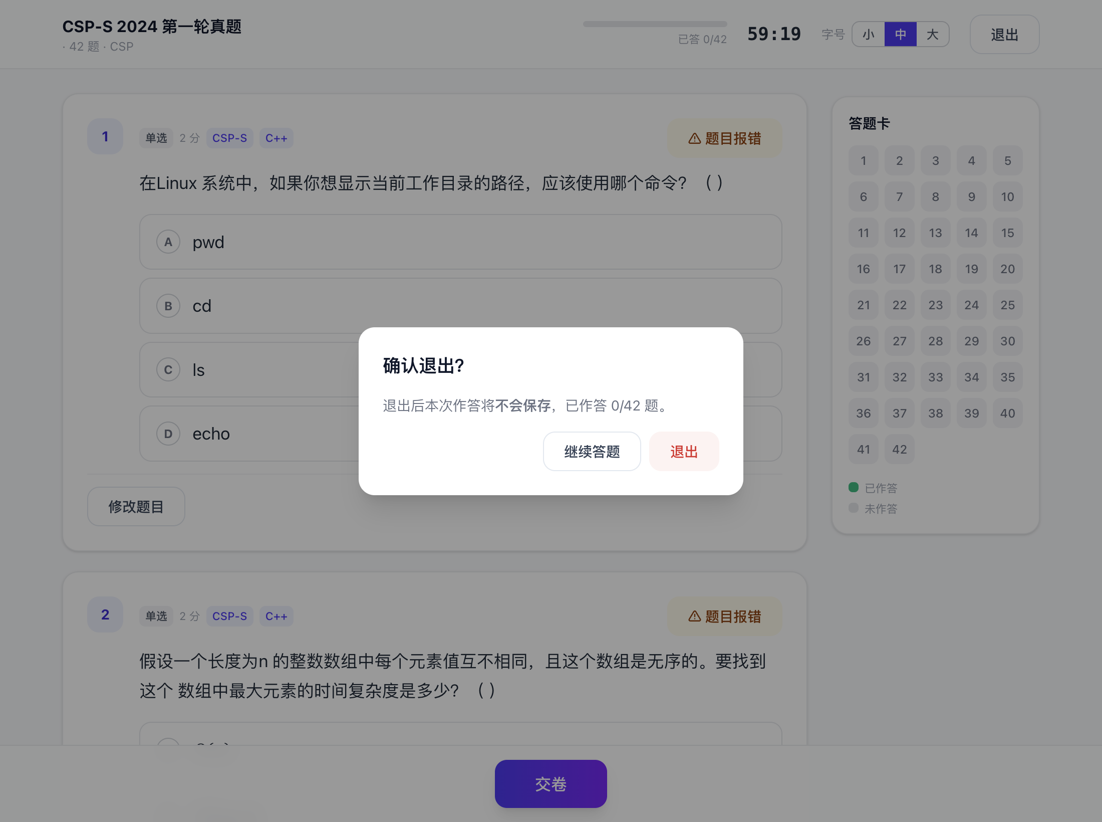Jump to question 32 in answer card
The width and height of the screenshot is (1102, 822).
pos(900,377)
